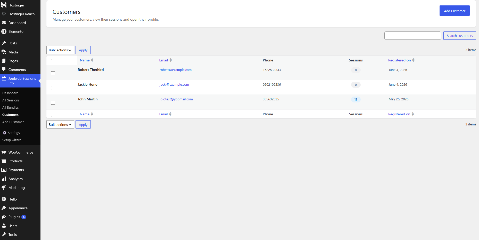This screenshot has width=479, height=240.
Task: Click the Users person icon
Action: [4, 226]
